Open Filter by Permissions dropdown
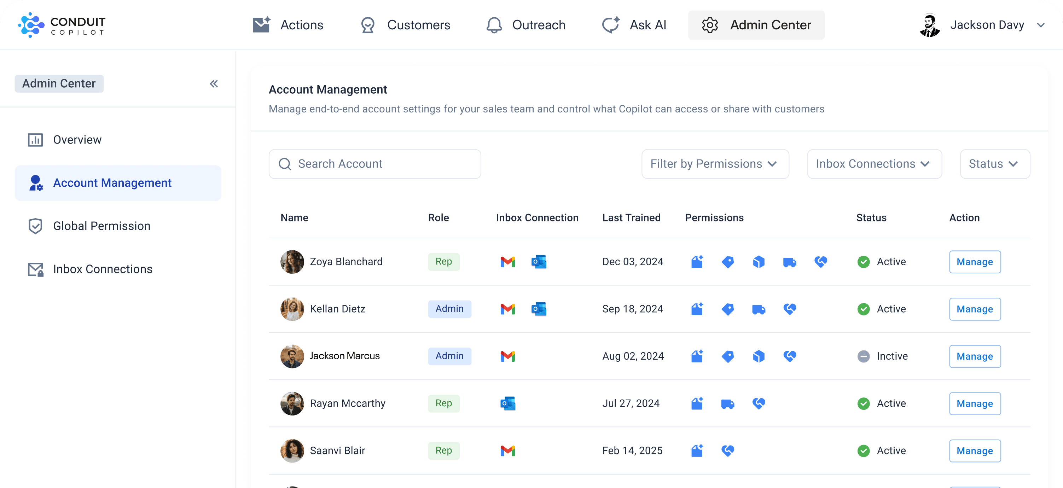Image resolution: width=1063 pixels, height=488 pixels. pyautogui.click(x=715, y=164)
